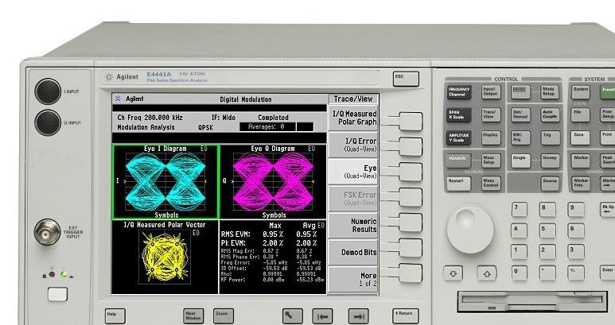615x325 pixels.
Task: Zoom the active window with Zoom key
Action: pyautogui.click(x=221, y=315)
